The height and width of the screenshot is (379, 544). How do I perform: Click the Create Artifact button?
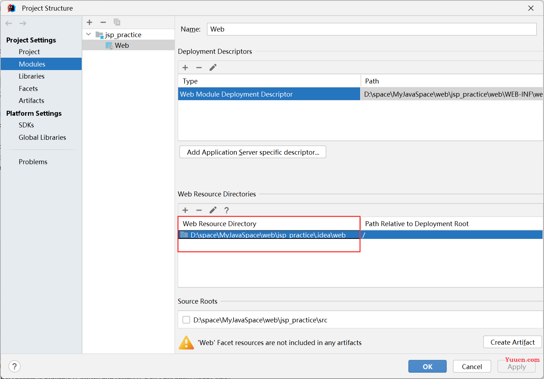click(513, 342)
